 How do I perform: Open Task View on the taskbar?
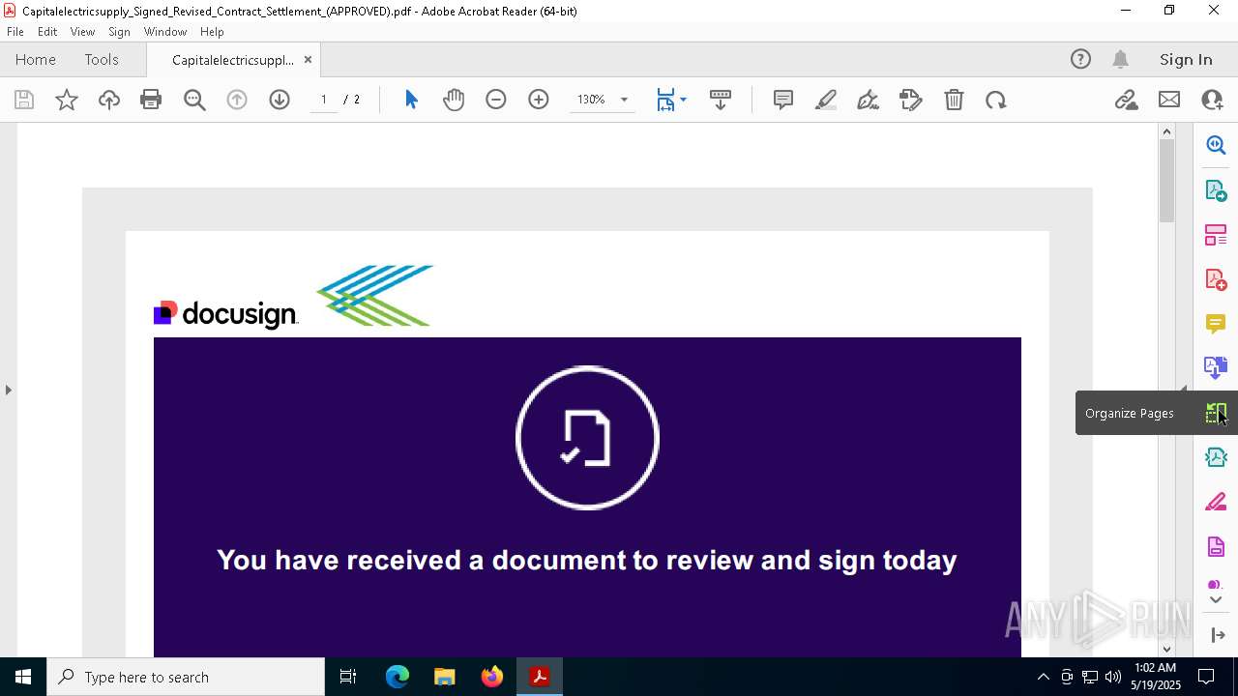pos(348,677)
